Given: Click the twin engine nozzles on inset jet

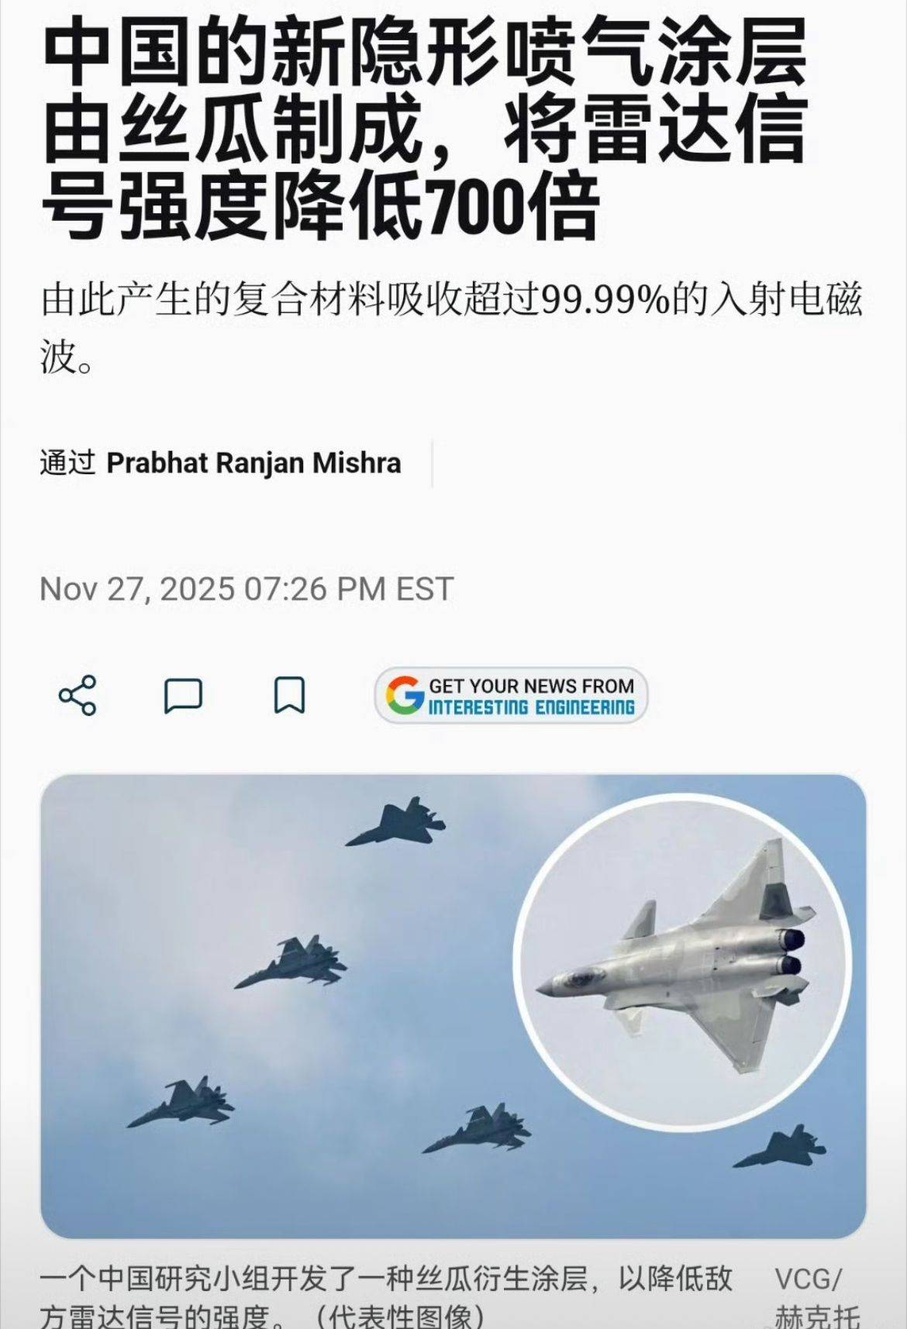Looking at the screenshot, I should click(791, 952).
